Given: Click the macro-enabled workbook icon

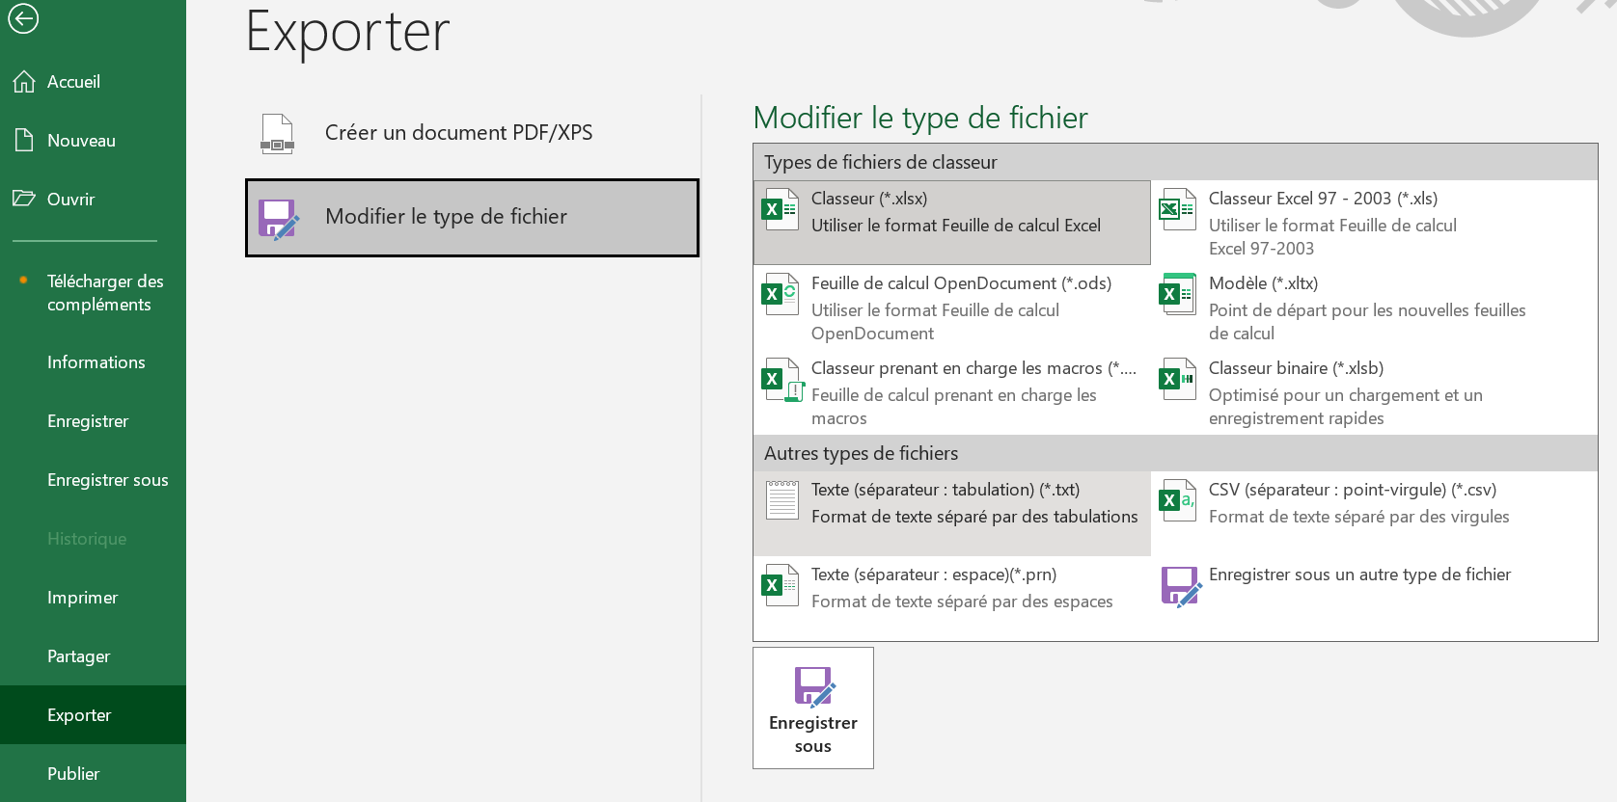Looking at the screenshot, I should point(782,380).
